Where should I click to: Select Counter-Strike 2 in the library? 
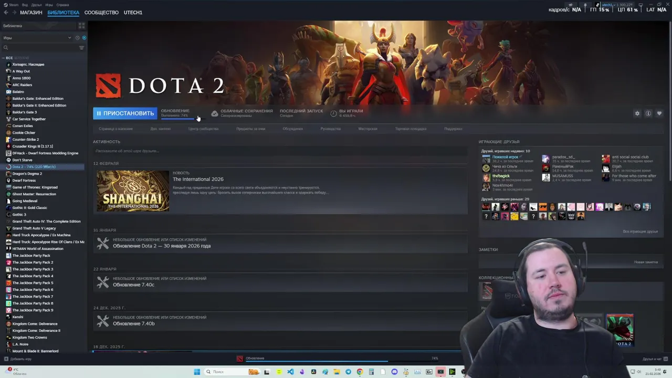25,140
